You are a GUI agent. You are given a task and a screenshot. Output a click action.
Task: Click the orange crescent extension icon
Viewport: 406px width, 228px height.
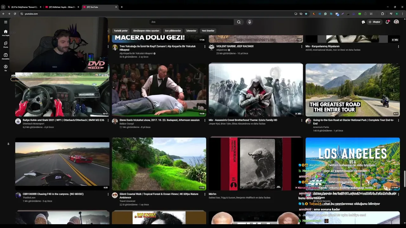pos(314,14)
